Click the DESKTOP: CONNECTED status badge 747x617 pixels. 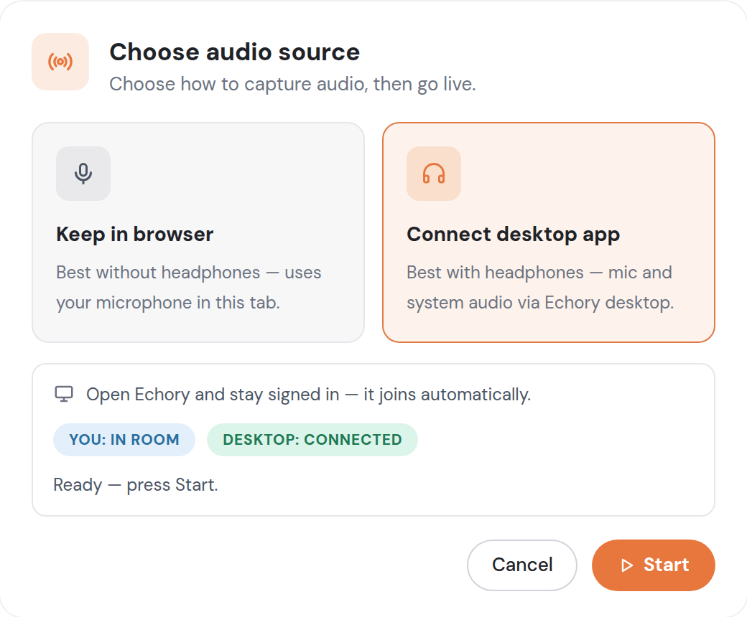click(312, 440)
